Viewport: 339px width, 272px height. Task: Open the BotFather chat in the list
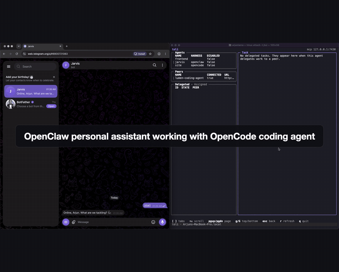(31, 104)
